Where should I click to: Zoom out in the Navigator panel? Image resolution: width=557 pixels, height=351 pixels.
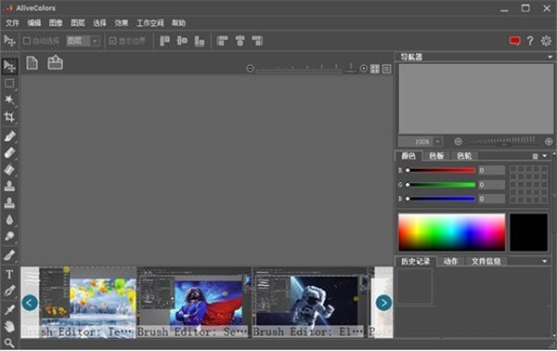click(459, 141)
